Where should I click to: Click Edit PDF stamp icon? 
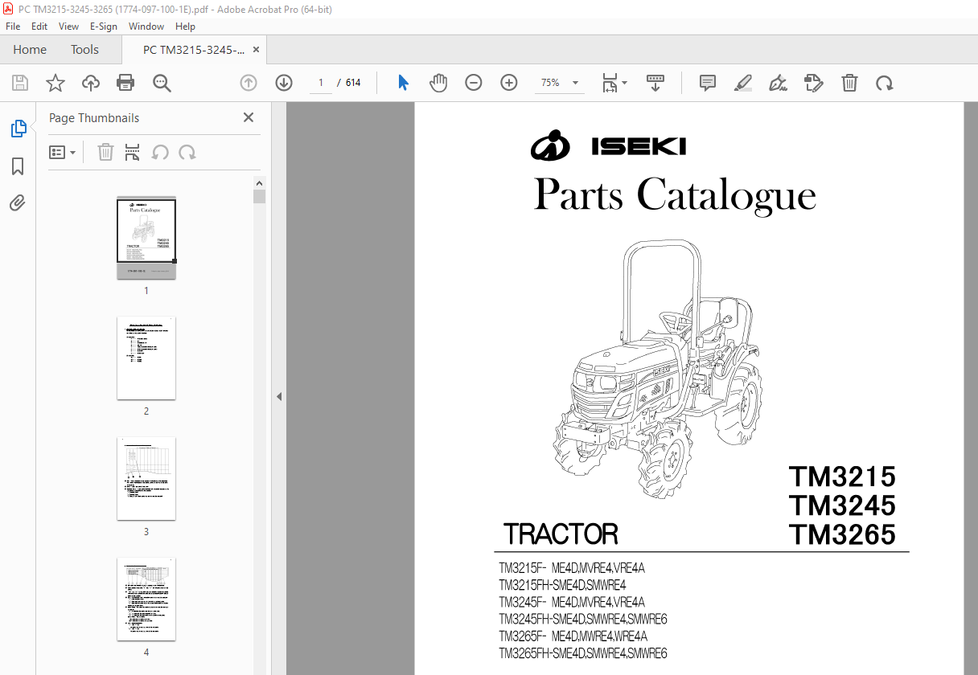click(814, 83)
